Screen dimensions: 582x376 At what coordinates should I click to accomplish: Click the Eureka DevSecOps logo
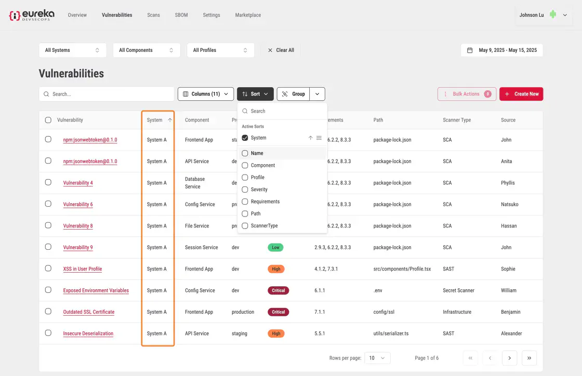32,15
